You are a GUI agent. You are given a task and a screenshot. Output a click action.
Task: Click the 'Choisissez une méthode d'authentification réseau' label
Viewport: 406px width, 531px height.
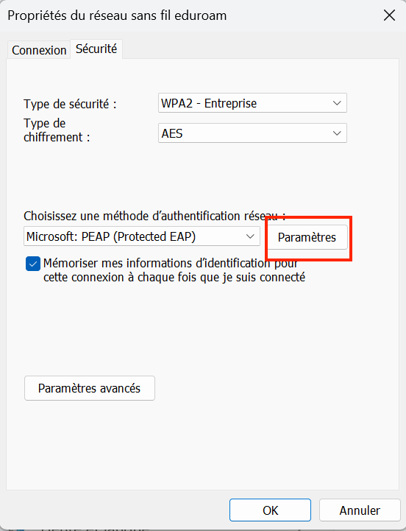[x=154, y=216]
